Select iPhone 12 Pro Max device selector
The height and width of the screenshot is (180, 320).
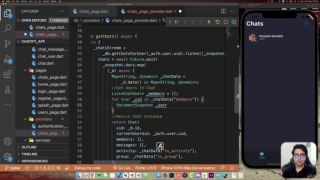pyautogui.click(x=188, y=168)
